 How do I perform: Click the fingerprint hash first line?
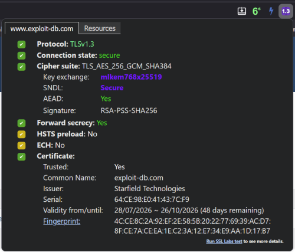(192, 221)
